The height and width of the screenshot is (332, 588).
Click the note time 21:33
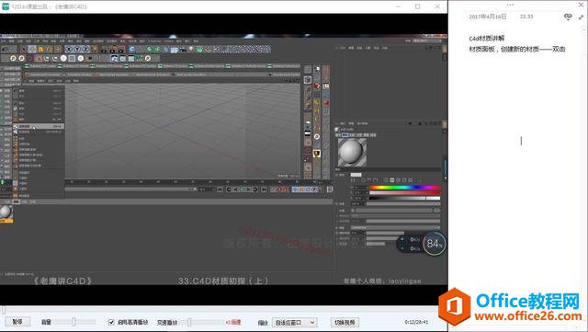click(526, 17)
